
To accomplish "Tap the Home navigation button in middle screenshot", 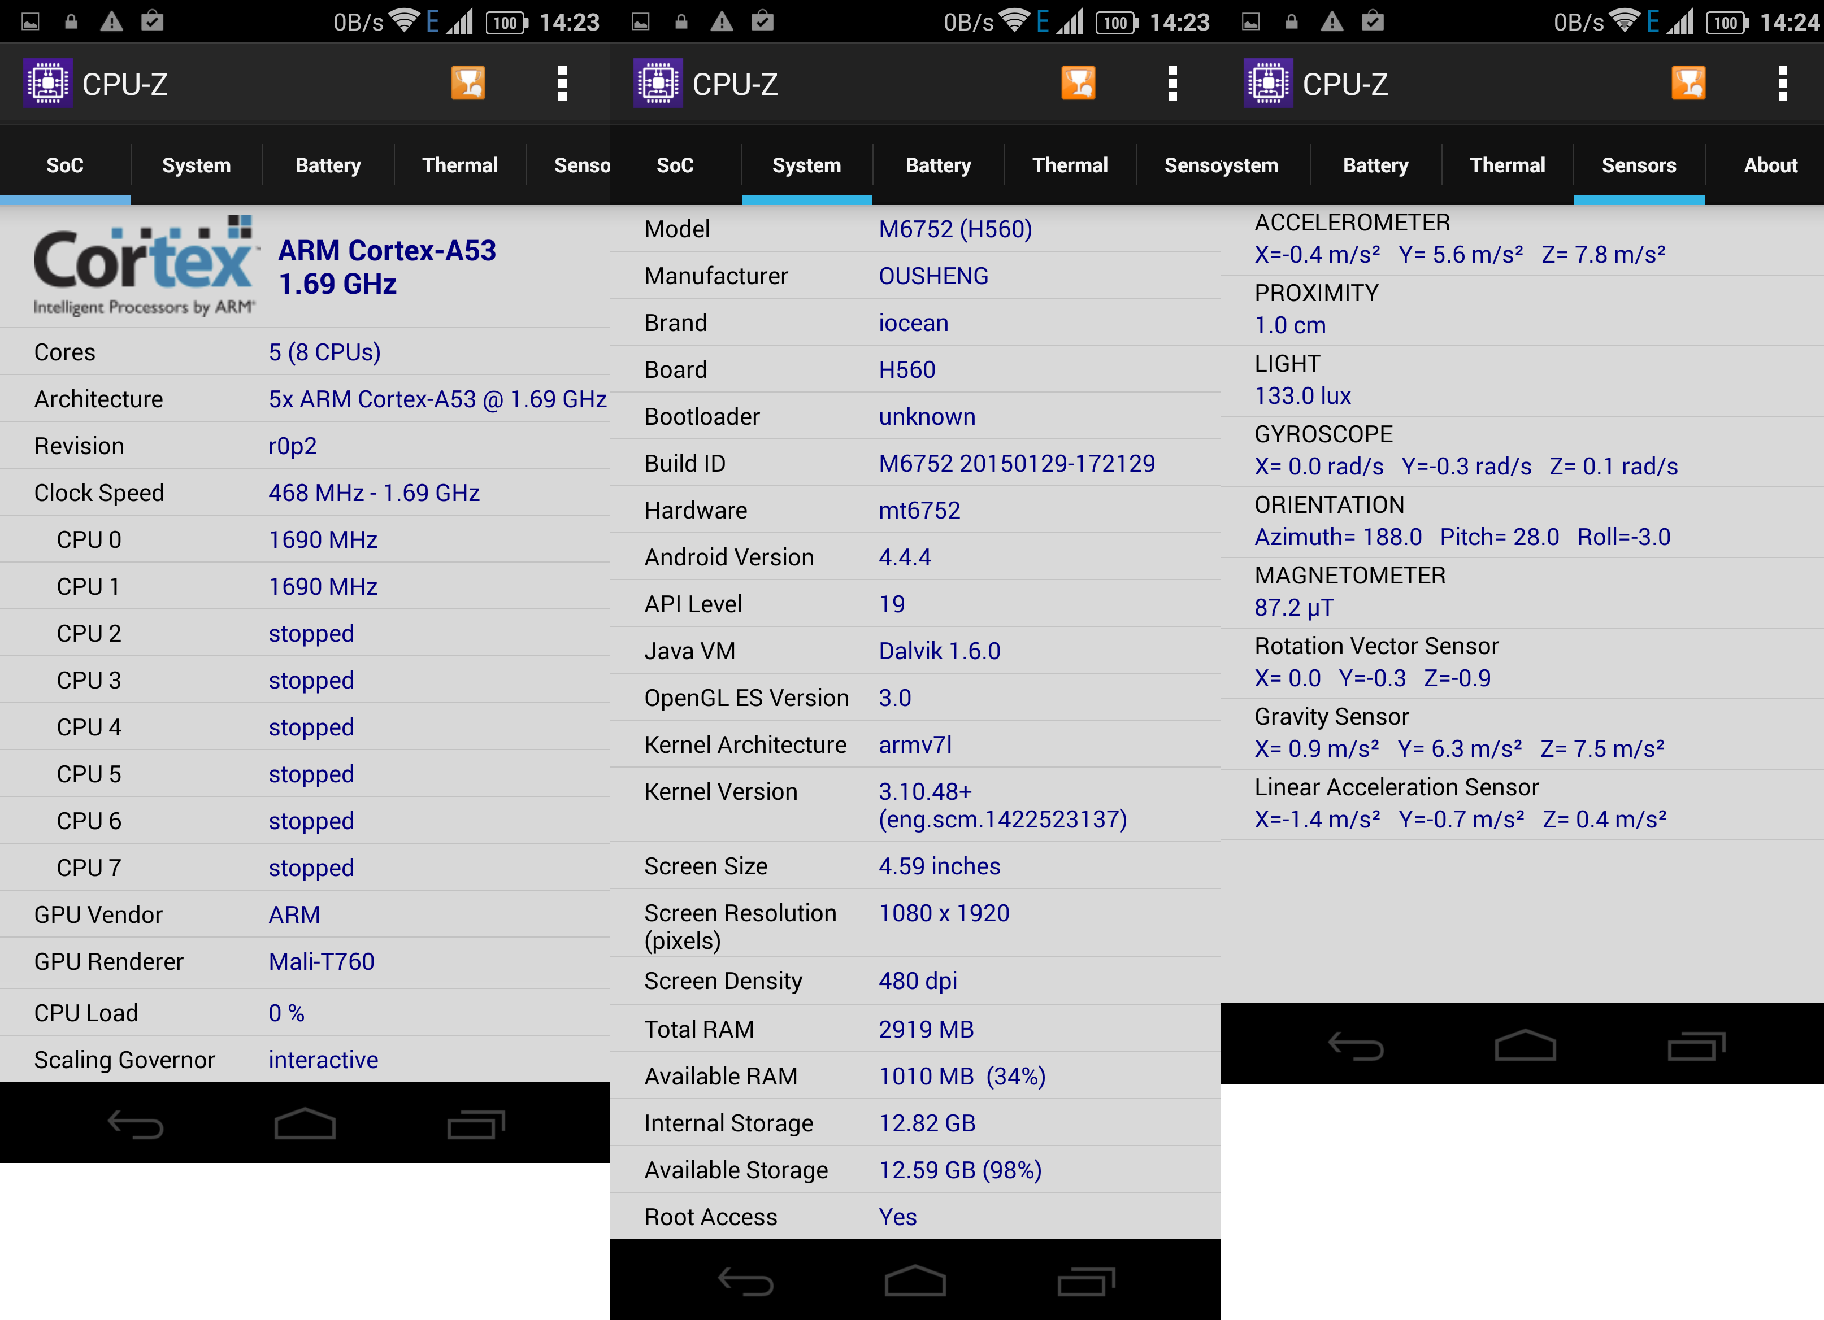I will (x=915, y=1280).
